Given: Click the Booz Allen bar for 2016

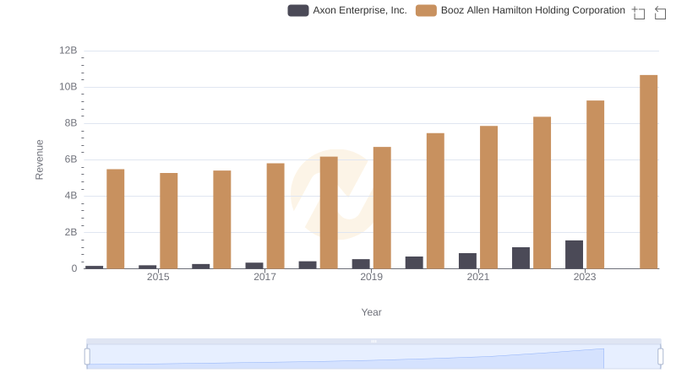Looking at the screenshot, I should (222, 219).
